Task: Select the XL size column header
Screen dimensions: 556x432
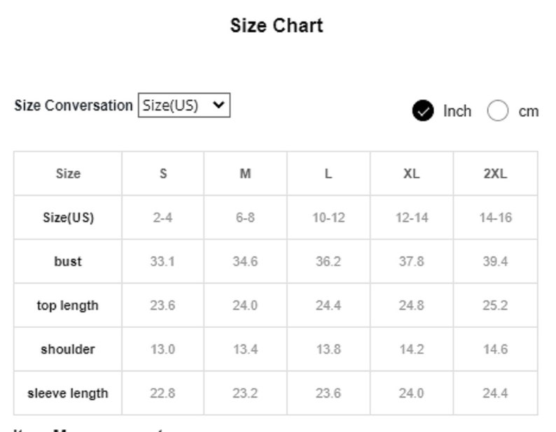Action: click(x=412, y=173)
